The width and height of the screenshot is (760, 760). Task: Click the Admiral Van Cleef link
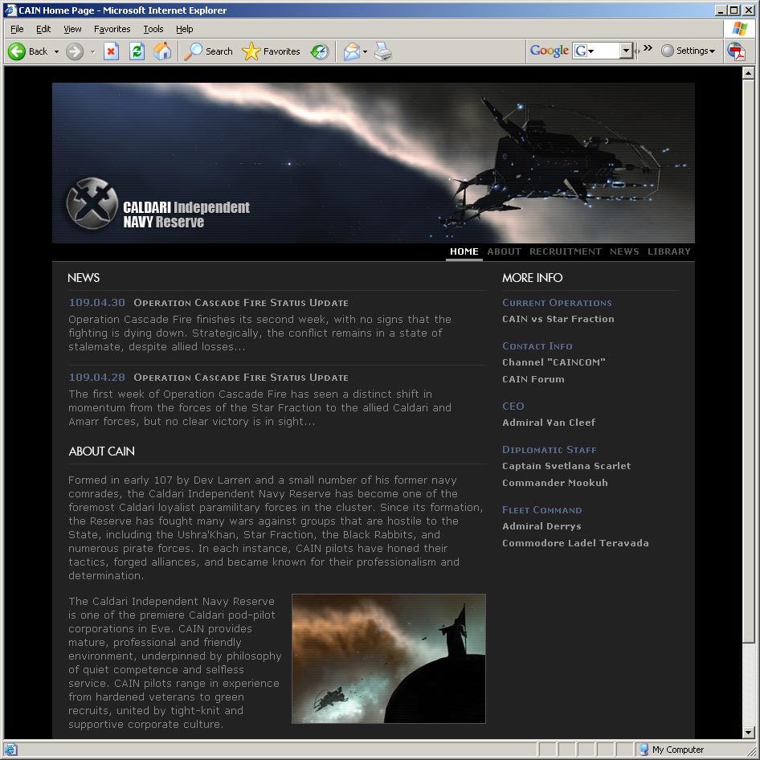pos(549,423)
